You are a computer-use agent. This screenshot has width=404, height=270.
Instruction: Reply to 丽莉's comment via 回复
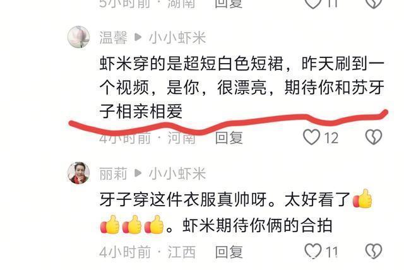click(229, 252)
